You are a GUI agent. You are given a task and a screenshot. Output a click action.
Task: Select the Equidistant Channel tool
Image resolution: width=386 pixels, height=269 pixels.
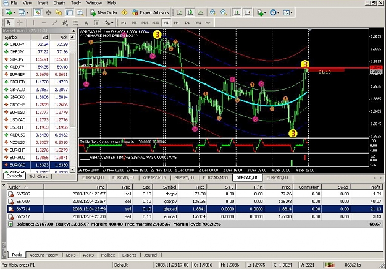(x=65, y=23)
